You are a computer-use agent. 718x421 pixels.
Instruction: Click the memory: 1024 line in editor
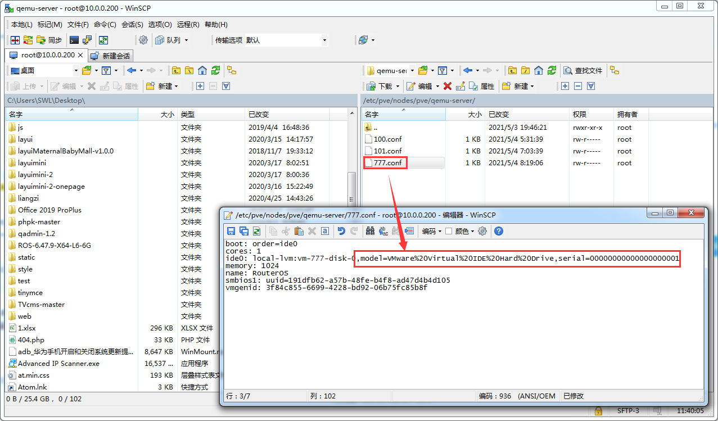click(x=252, y=266)
